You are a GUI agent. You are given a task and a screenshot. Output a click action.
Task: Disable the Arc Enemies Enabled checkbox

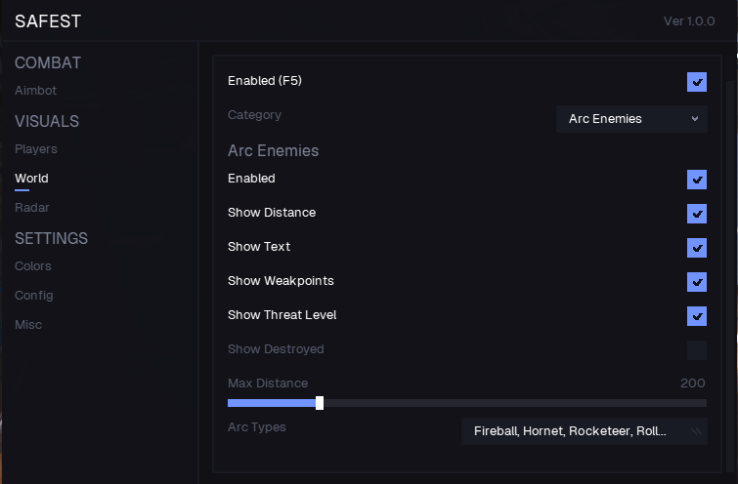[697, 180]
